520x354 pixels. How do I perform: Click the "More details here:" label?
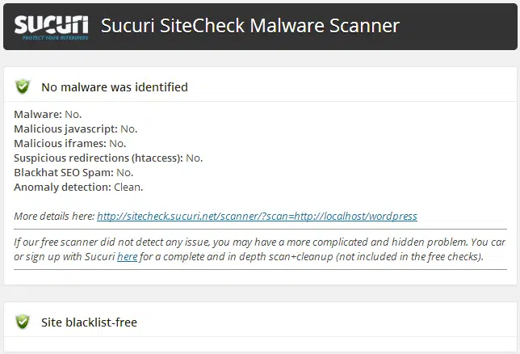pyautogui.click(x=54, y=217)
